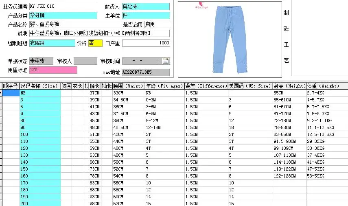
Task: Click the 腰围 (Waist) column header
Action: [x=129, y=86]
